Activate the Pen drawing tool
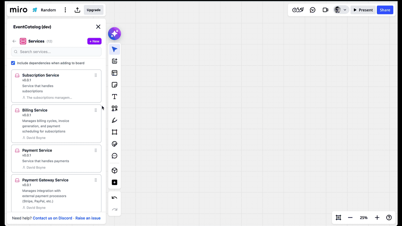 [x=114, y=120]
